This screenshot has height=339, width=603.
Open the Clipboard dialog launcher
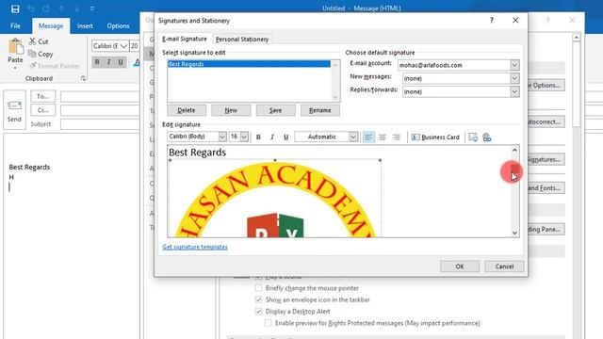click(x=83, y=78)
